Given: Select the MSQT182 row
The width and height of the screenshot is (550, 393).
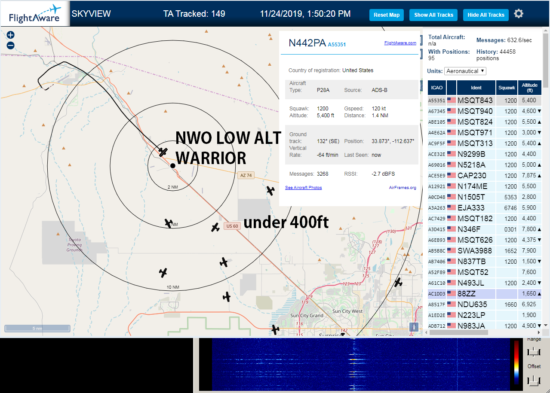Looking at the screenshot, I should 485,219.
